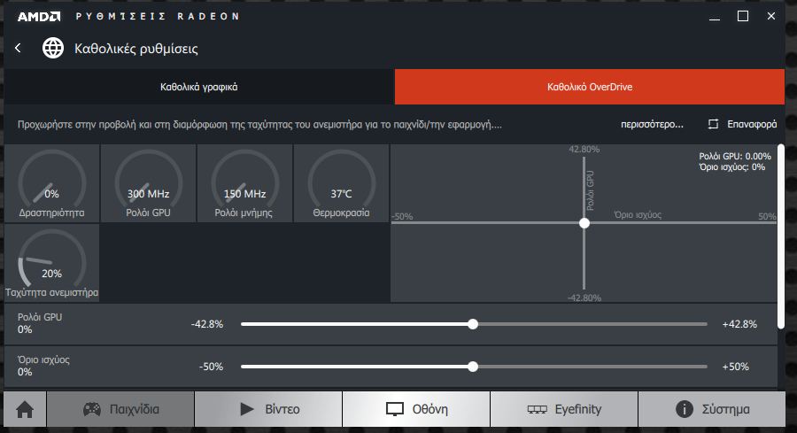This screenshot has width=797, height=433.
Task: Click the Ρολόι μνήμης 150 MHz gauge tile
Action: 244,183
